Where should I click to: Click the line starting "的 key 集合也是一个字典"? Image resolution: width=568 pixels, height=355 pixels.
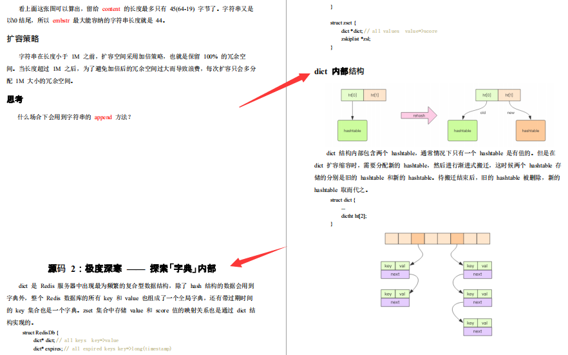[131, 311]
